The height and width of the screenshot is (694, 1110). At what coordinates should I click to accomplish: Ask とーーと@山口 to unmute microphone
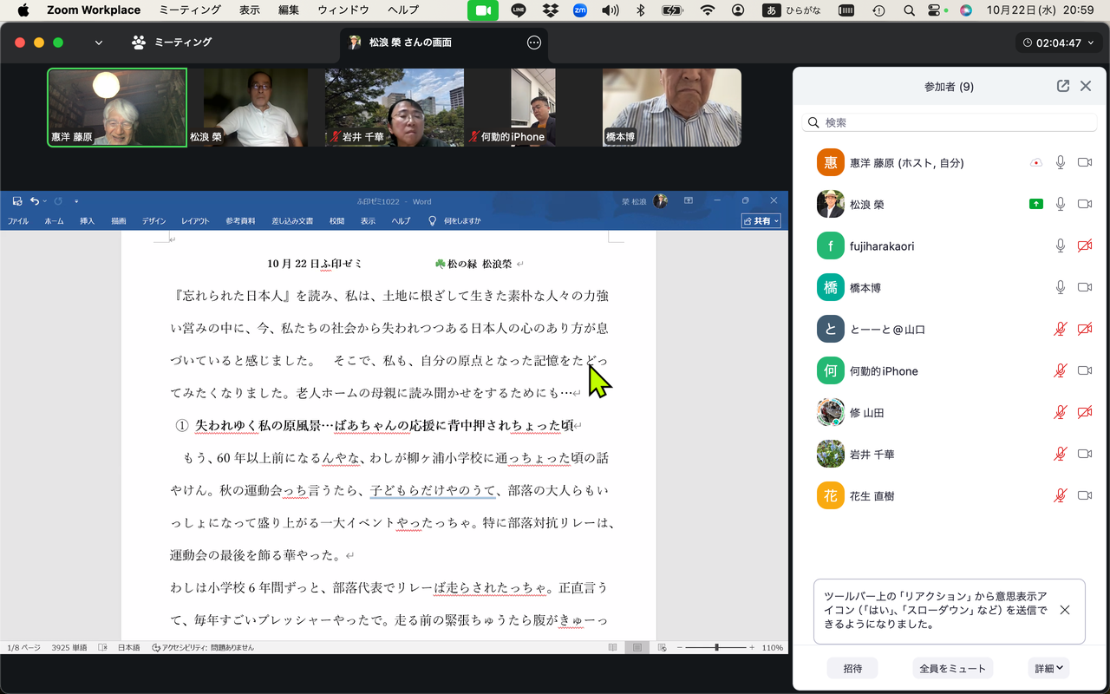[1060, 329]
